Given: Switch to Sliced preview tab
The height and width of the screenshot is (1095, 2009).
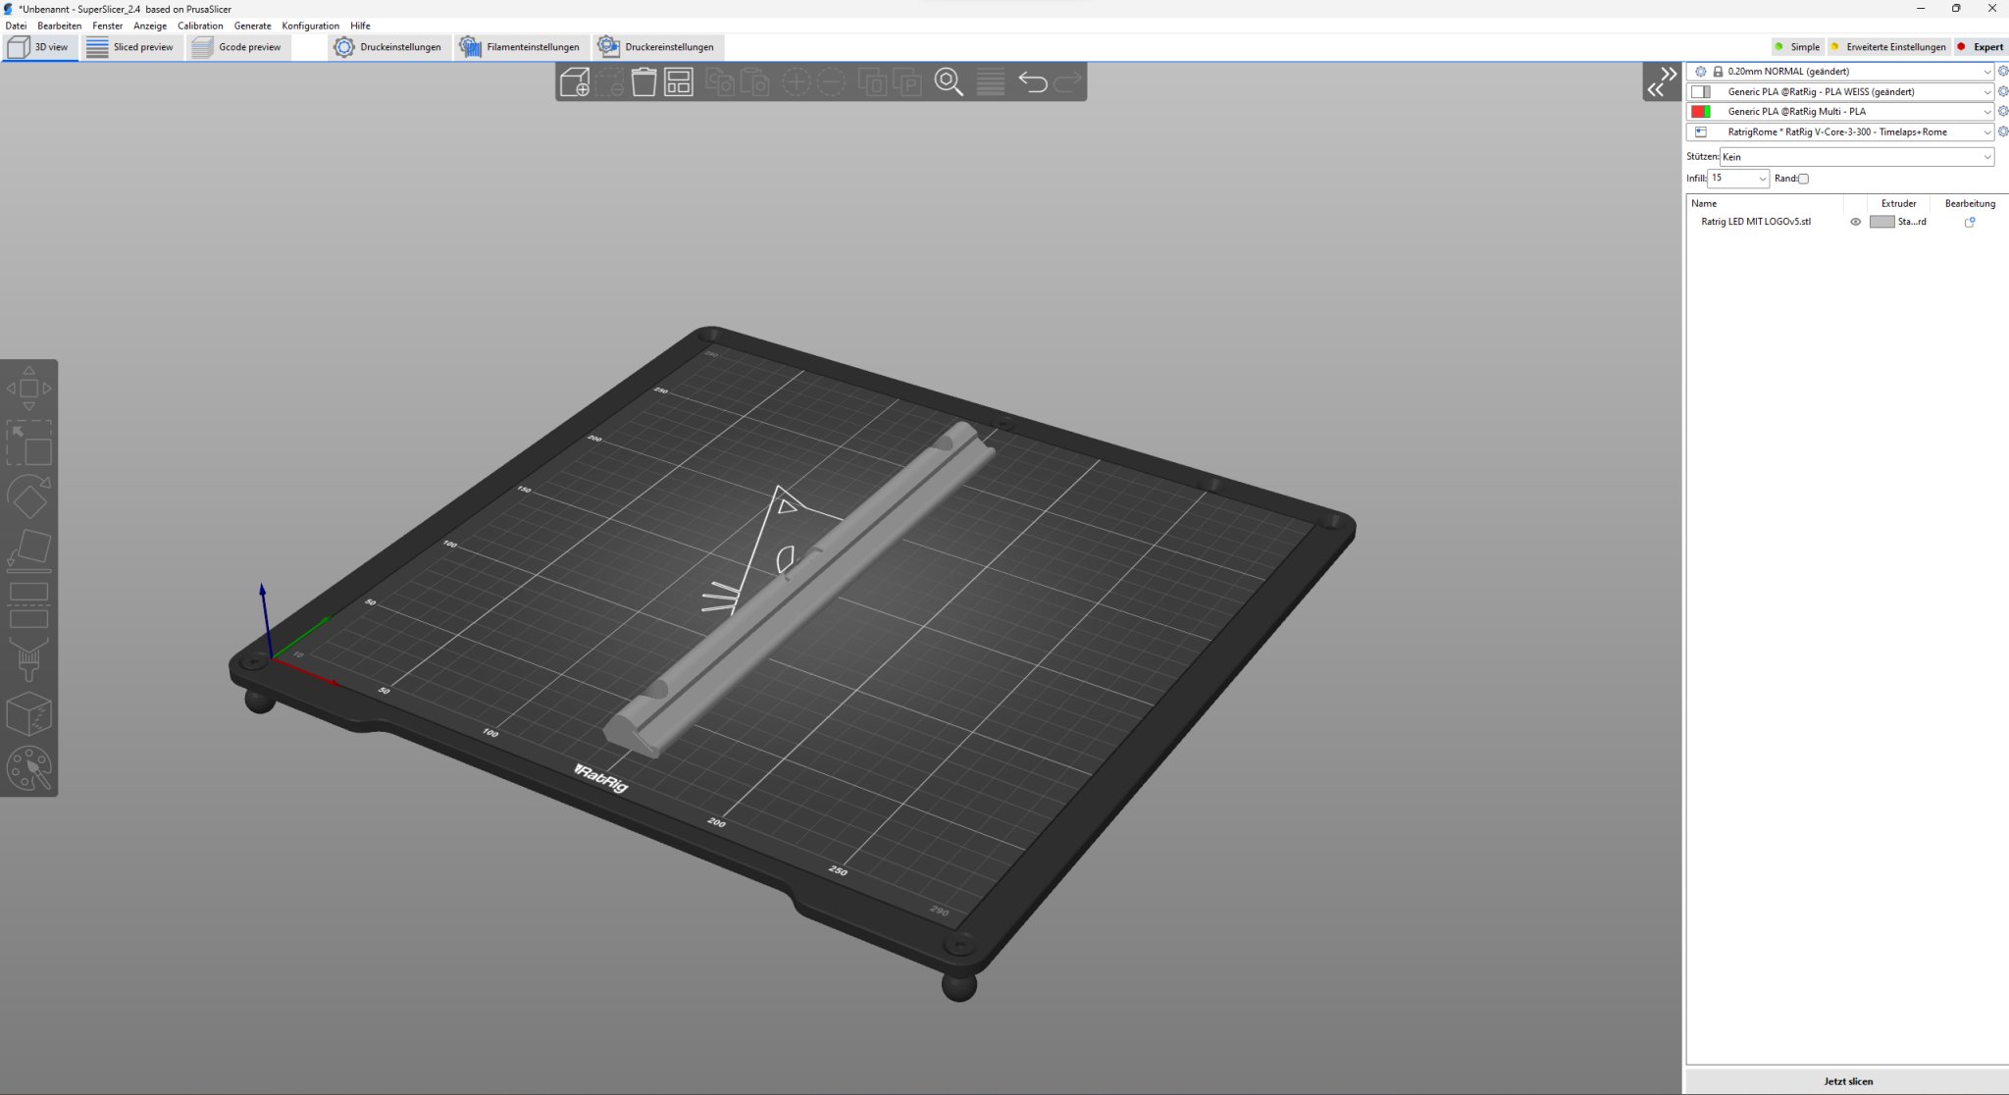Looking at the screenshot, I should coord(130,47).
